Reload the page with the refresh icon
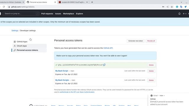Image resolution: width=189 pixels, height=106 pixels. 4,7
